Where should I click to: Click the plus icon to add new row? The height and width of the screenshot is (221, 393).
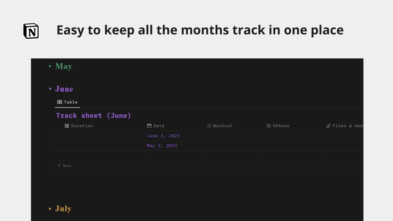pos(59,166)
